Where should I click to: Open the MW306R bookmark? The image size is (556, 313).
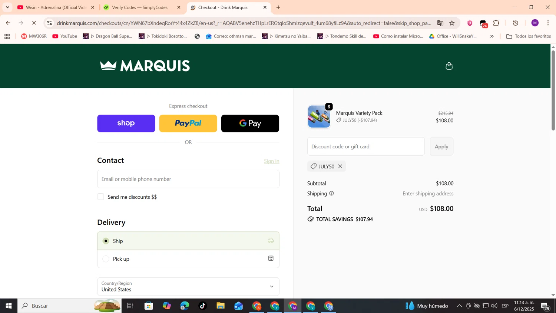pyautogui.click(x=34, y=36)
